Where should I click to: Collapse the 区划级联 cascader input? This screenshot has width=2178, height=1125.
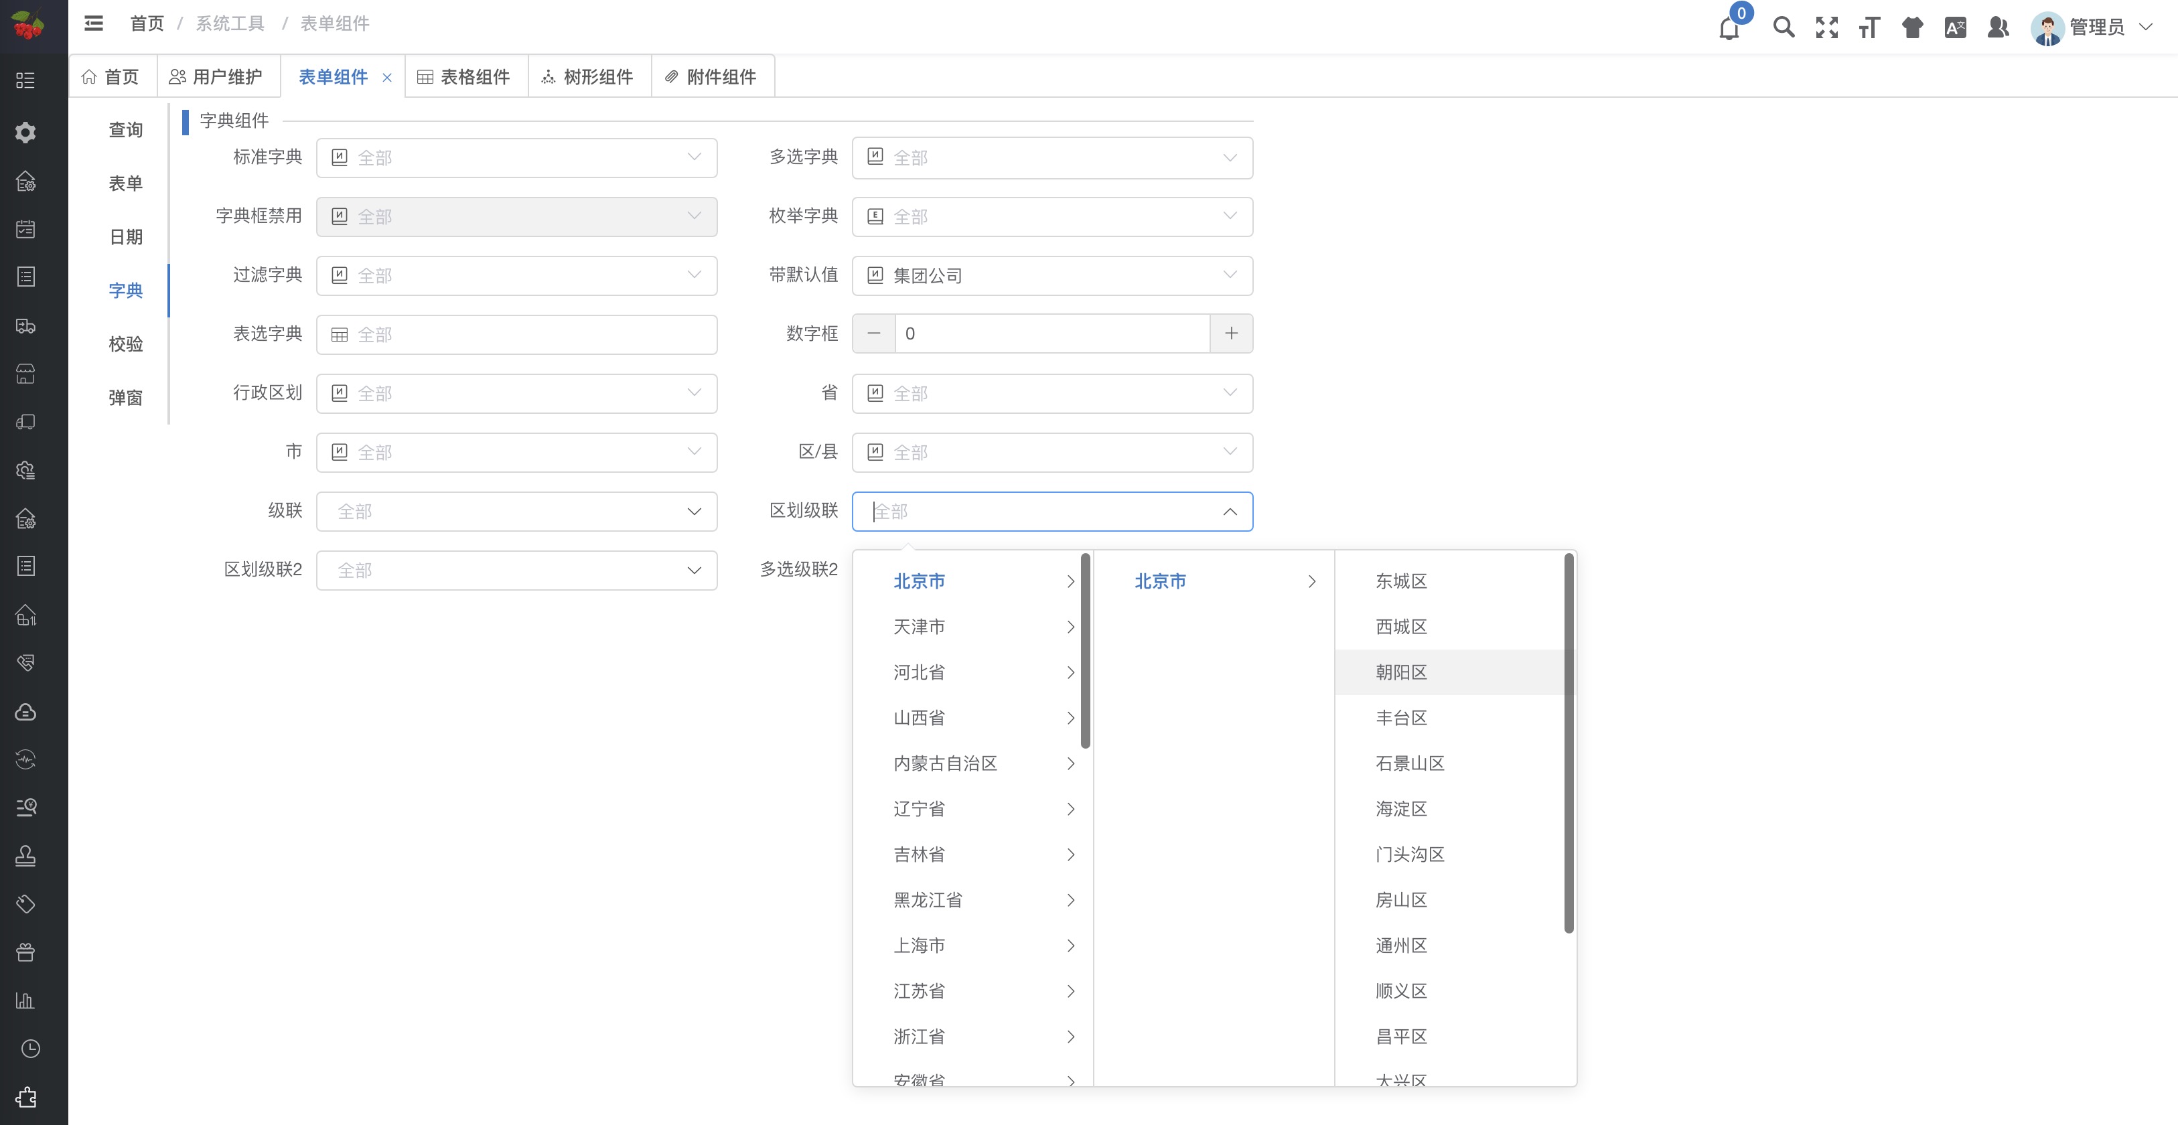[1053, 512]
